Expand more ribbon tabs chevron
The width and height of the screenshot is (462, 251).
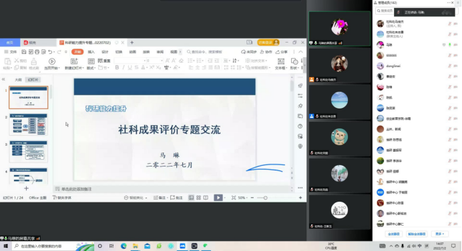(x=180, y=52)
